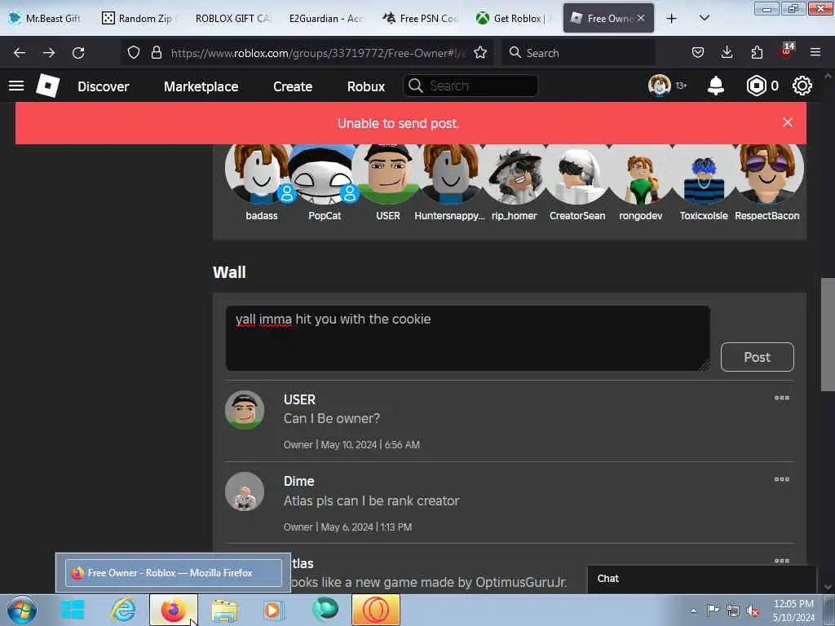Open the Marketplace page
Image resolution: width=835 pixels, height=626 pixels.
pyautogui.click(x=201, y=86)
